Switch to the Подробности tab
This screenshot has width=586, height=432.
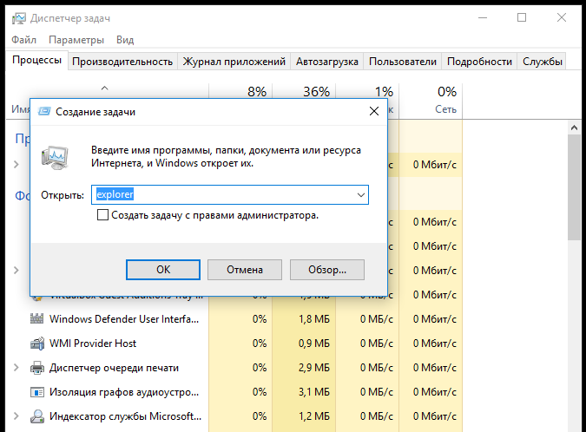(479, 62)
